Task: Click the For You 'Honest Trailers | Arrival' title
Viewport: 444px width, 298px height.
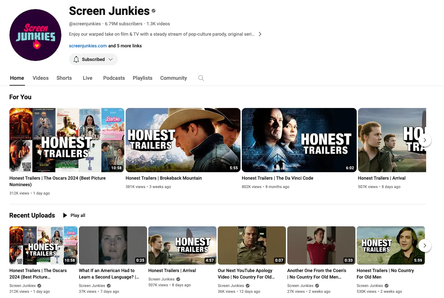Action: (382, 178)
